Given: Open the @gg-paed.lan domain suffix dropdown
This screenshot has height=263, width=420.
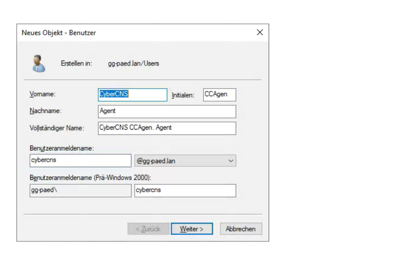Looking at the screenshot, I should pos(185,161).
